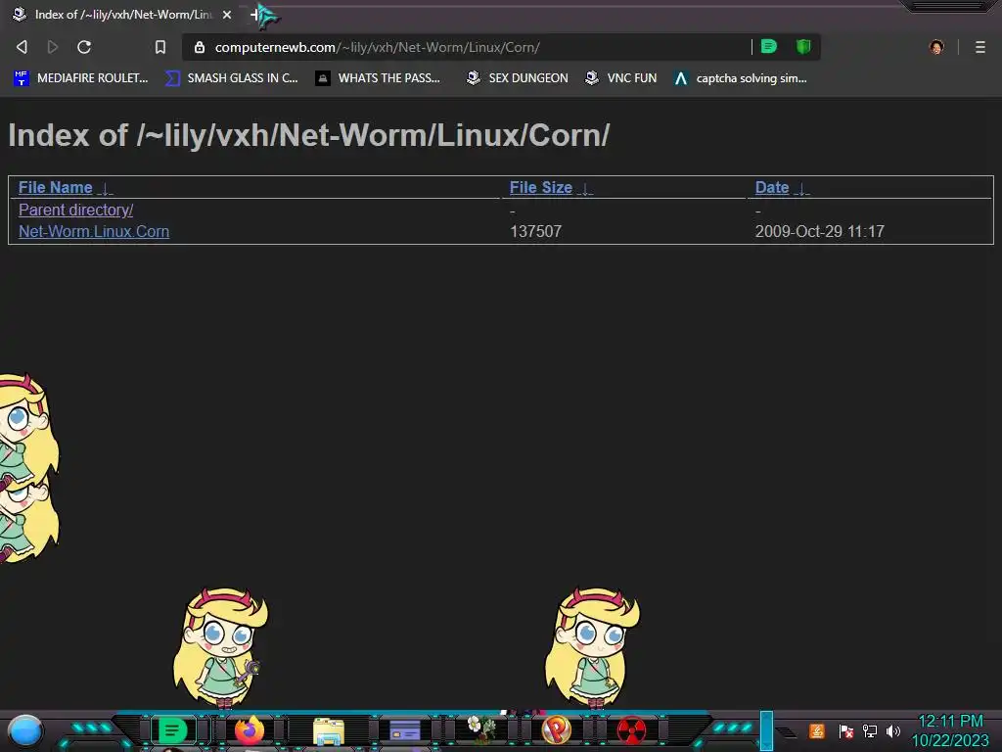The image size is (1002, 752).
Task: Open the Action Center flag tray icon
Action: tap(846, 730)
